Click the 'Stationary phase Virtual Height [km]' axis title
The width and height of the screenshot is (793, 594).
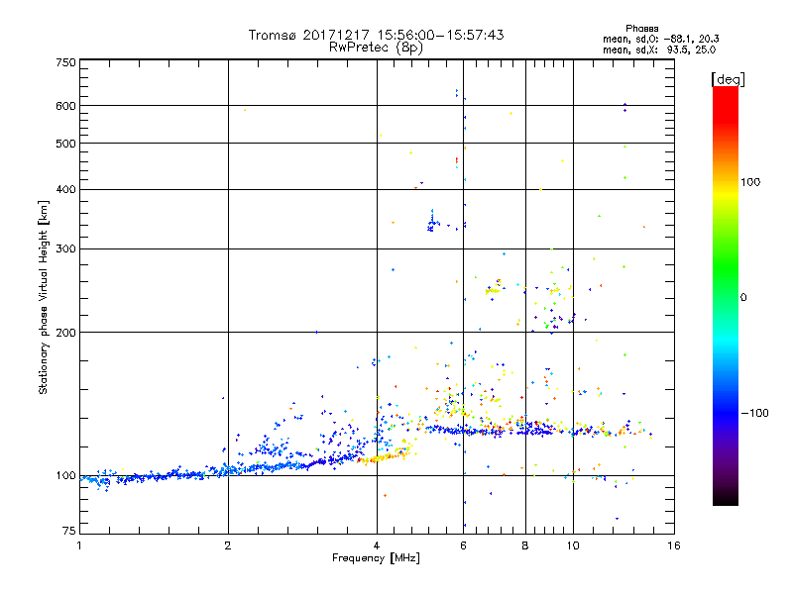point(44,298)
